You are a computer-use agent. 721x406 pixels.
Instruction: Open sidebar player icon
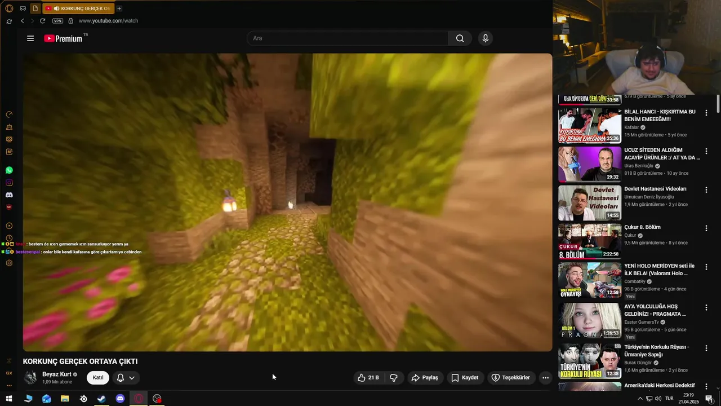pos(9,226)
